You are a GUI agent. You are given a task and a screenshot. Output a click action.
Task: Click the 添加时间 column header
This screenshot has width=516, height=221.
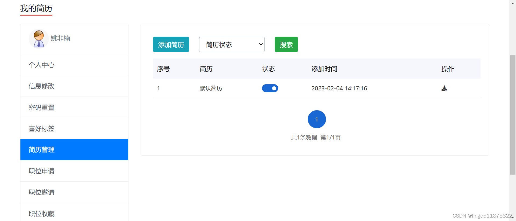(324, 69)
